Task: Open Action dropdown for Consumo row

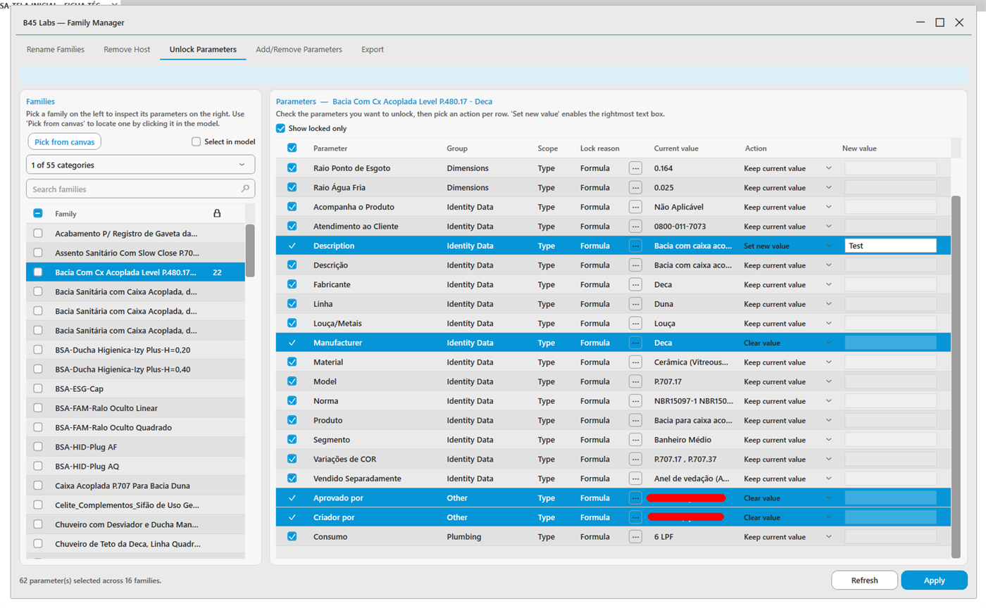Action: tap(789, 536)
